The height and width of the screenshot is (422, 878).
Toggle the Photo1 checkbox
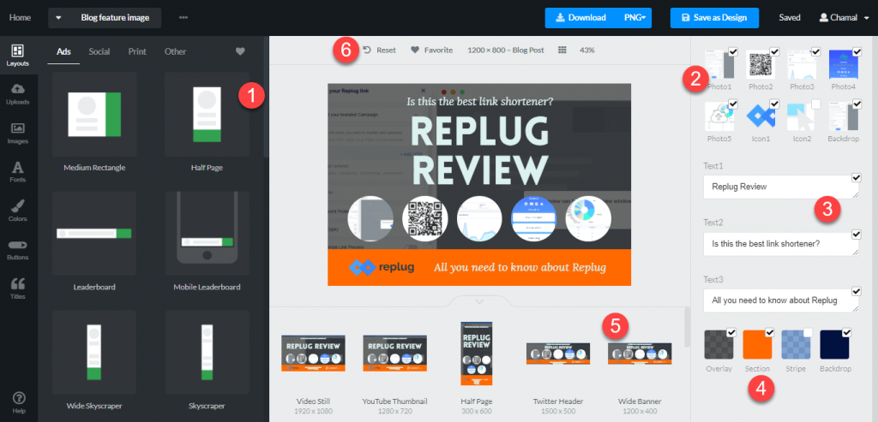pyautogui.click(x=733, y=51)
